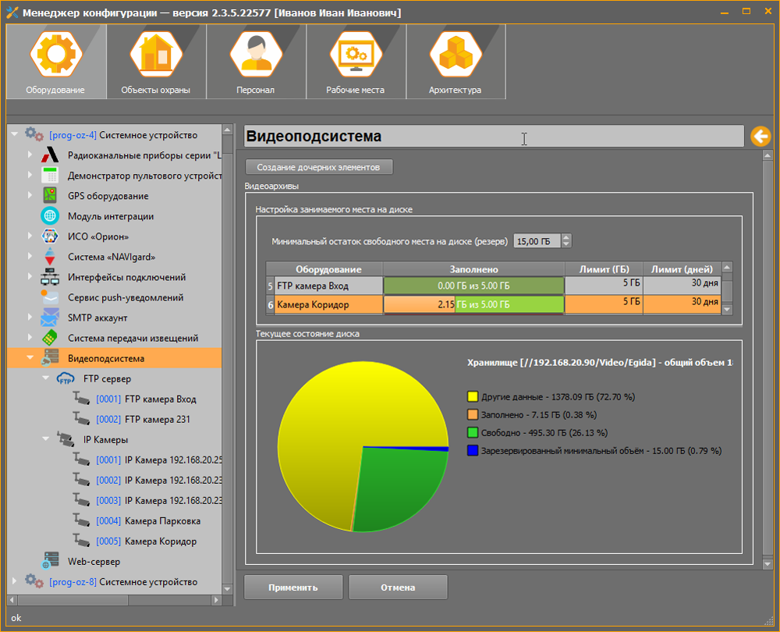Select Камера Парковка in the tree

(162, 520)
